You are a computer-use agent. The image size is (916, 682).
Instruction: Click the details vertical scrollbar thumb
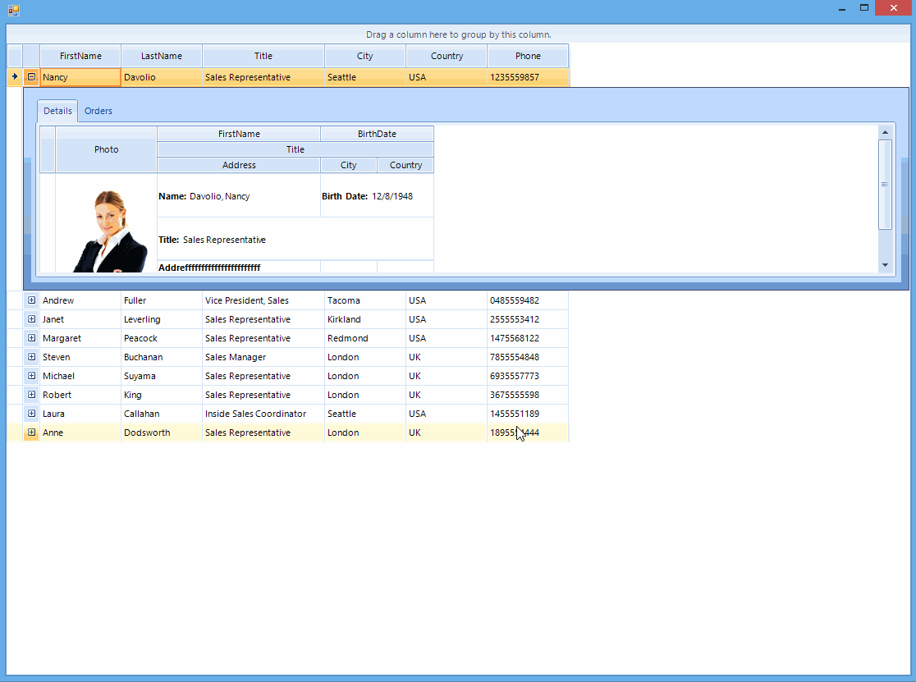(x=885, y=185)
